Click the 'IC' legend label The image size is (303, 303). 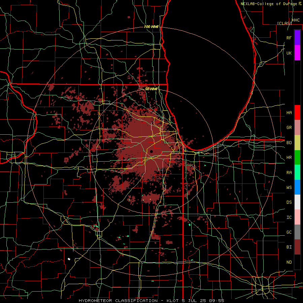tap(289, 217)
